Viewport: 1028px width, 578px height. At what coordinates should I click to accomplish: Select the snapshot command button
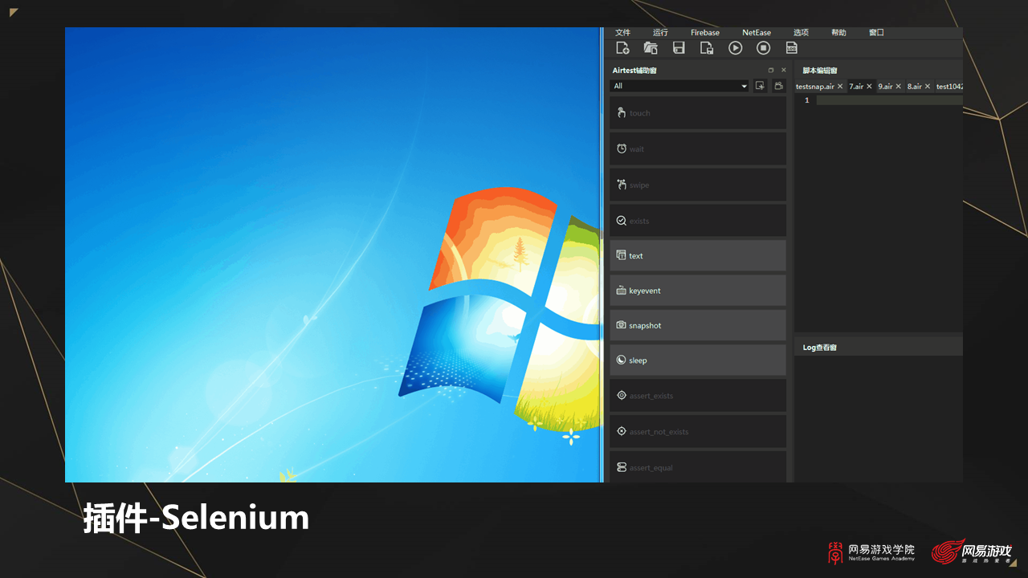(697, 325)
